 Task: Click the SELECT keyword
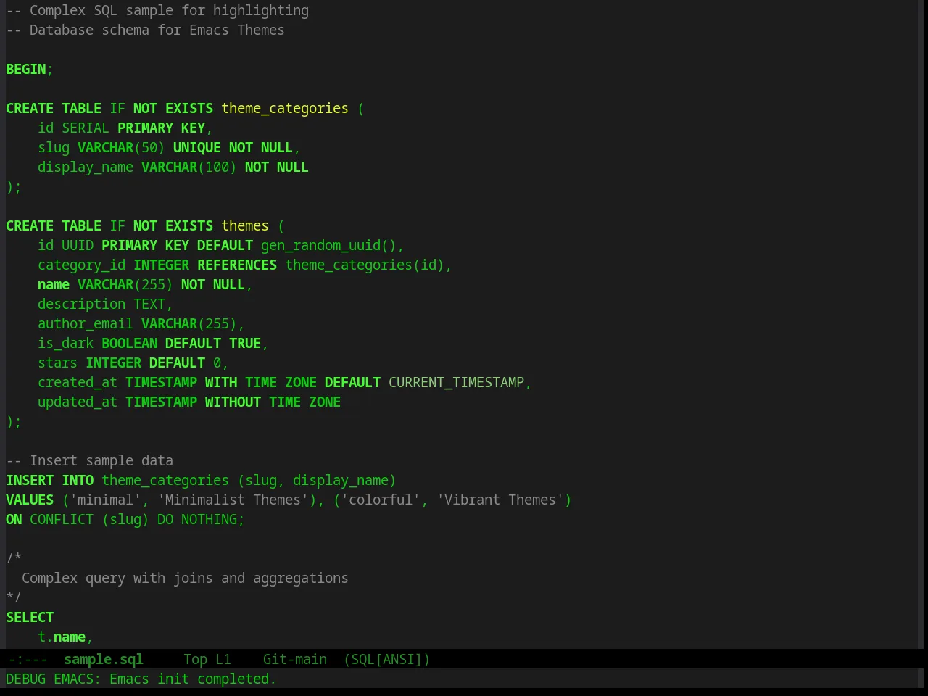coord(30,617)
